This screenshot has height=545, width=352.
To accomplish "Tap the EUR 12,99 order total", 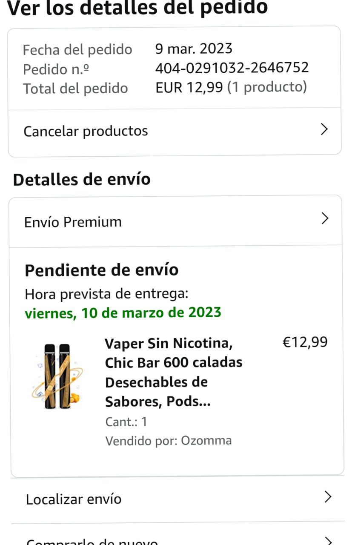I will pyautogui.click(x=189, y=87).
